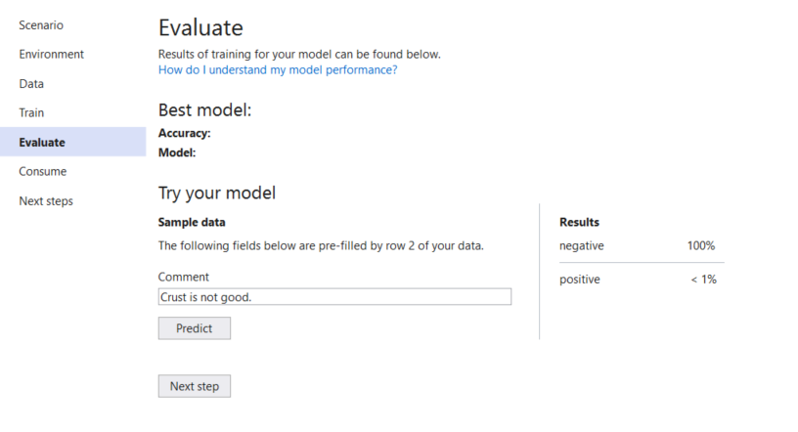Continue with the Next step button
Viewport: 798px width, 432px height.
pyautogui.click(x=195, y=386)
